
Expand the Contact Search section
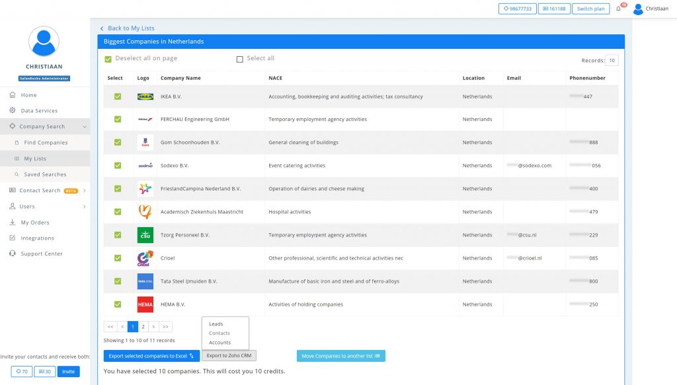(85, 191)
